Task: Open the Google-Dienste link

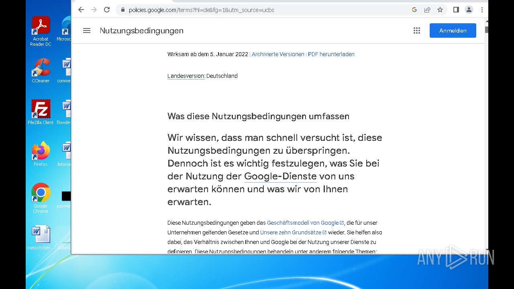Action: click(280, 176)
